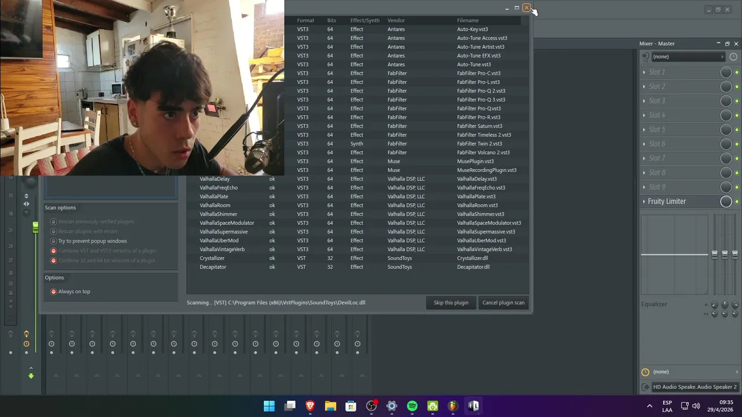Open OBS Studio from taskbar
The width and height of the screenshot is (742, 417).
(371, 406)
